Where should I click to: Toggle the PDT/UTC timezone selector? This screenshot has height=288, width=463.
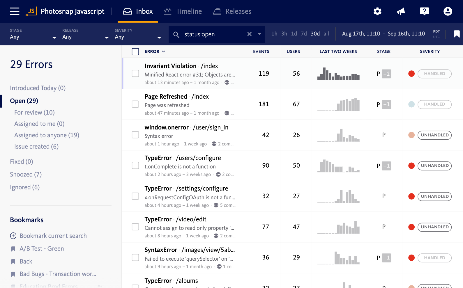click(437, 34)
